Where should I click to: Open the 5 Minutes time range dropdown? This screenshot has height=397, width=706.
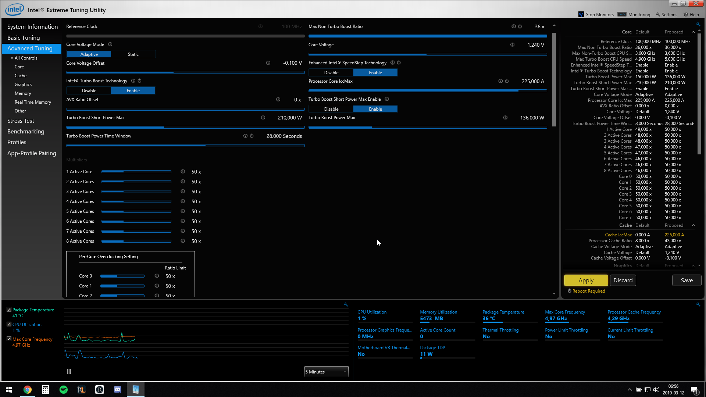pos(326,372)
